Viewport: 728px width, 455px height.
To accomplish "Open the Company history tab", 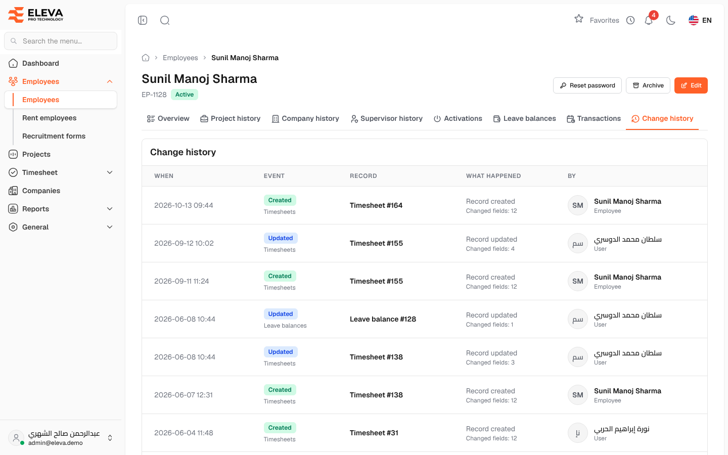I will click(x=305, y=118).
